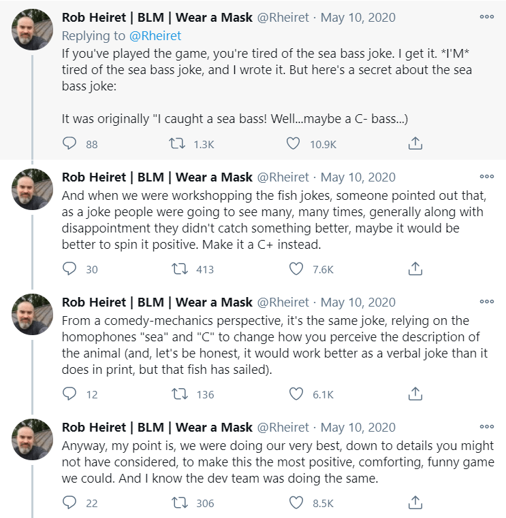Share the comedy-mechanics perspective tweet
This screenshot has width=506, height=518.
click(x=415, y=394)
